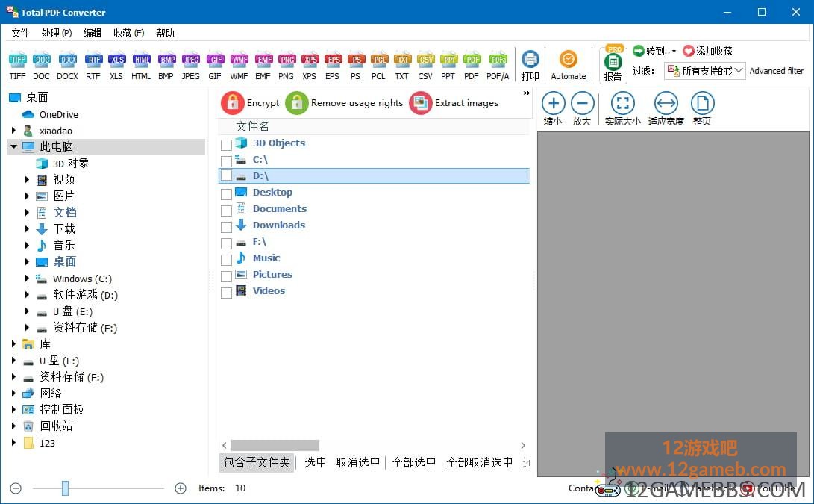This screenshot has width=814, height=504.
Task: Select PCL output format
Action: (379, 66)
